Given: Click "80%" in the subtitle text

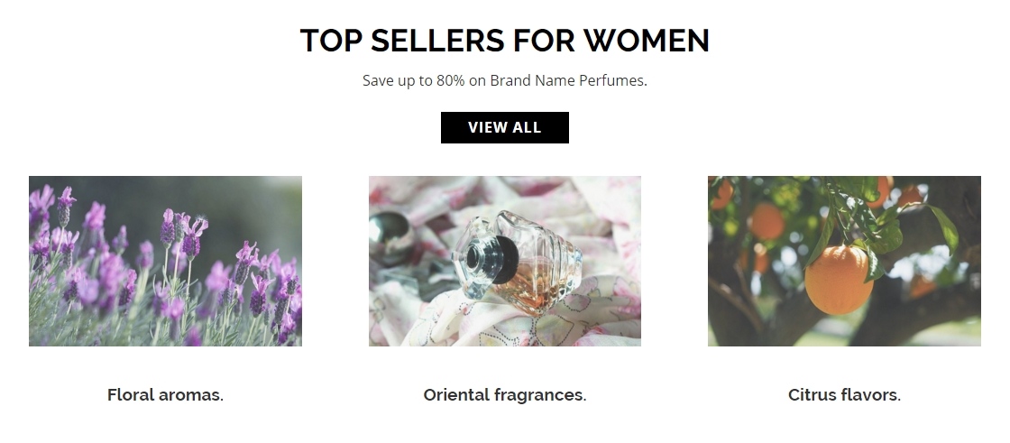Looking at the screenshot, I should coord(450,80).
